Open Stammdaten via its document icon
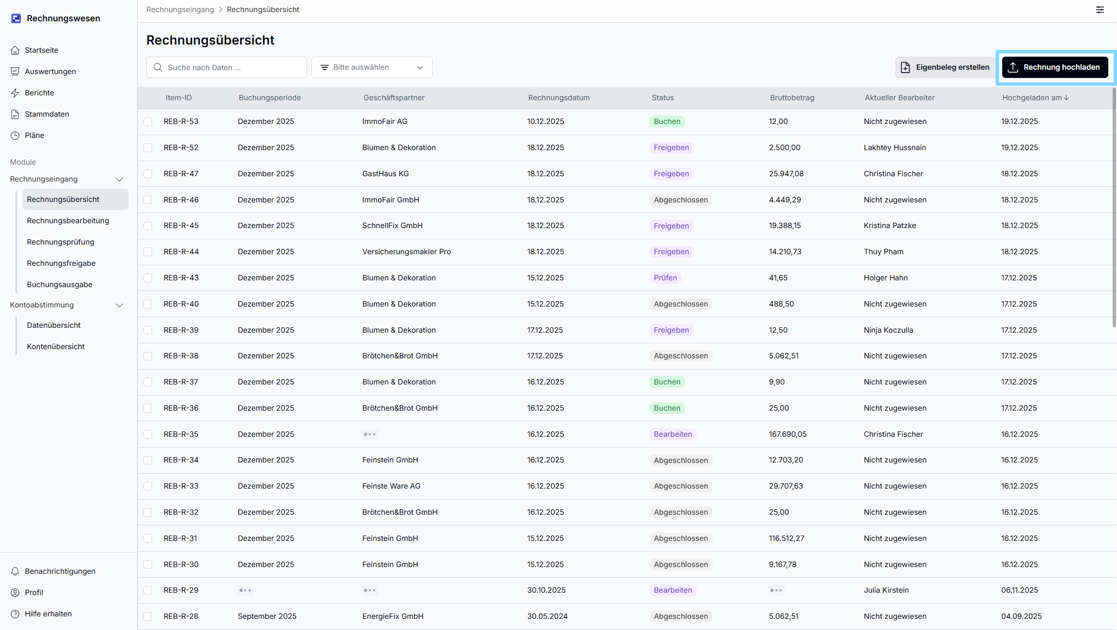 [x=15, y=114]
